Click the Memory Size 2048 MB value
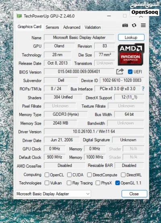This screenshot has height=223, width=161. pyautogui.click(x=60, y=123)
